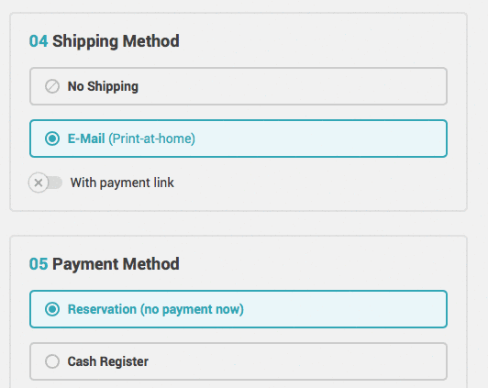Viewport: 488px width, 388px height.
Task: Click the '04' step number
Action: click(39, 41)
